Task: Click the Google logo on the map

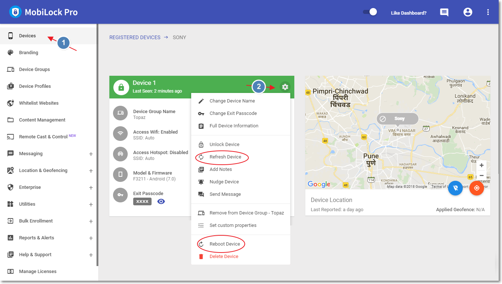Action: (x=319, y=184)
